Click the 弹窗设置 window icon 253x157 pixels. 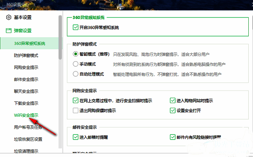(x=9, y=31)
